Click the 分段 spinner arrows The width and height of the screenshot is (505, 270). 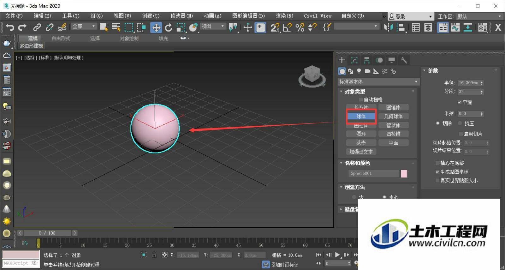(482, 92)
